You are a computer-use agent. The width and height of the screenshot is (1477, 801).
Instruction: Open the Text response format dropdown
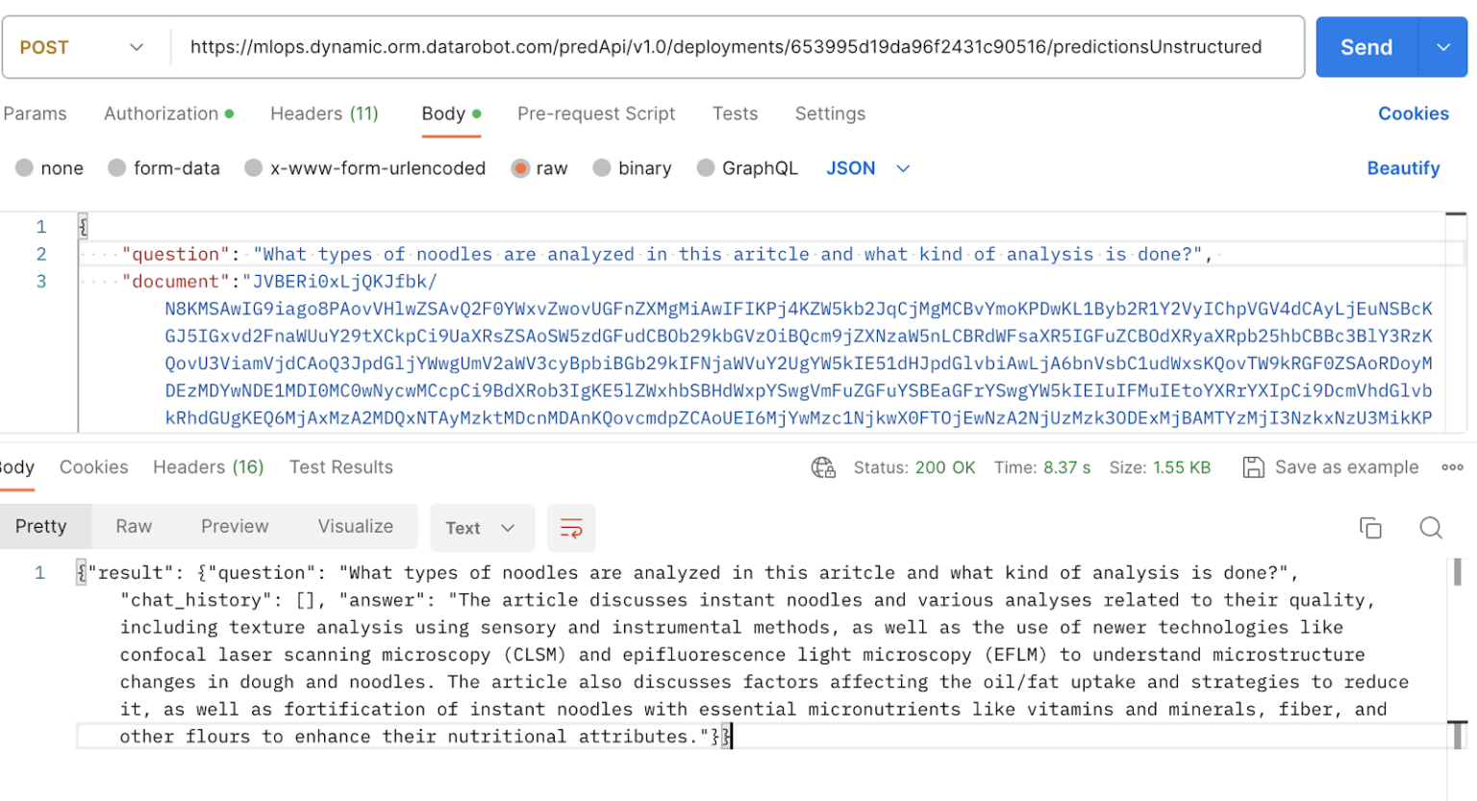coord(482,528)
